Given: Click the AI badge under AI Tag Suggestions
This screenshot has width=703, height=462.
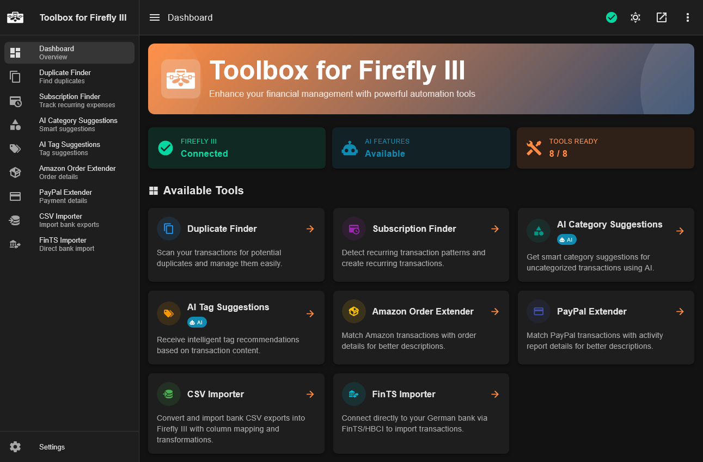Looking at the screenshot, I should tap(197, 322).
